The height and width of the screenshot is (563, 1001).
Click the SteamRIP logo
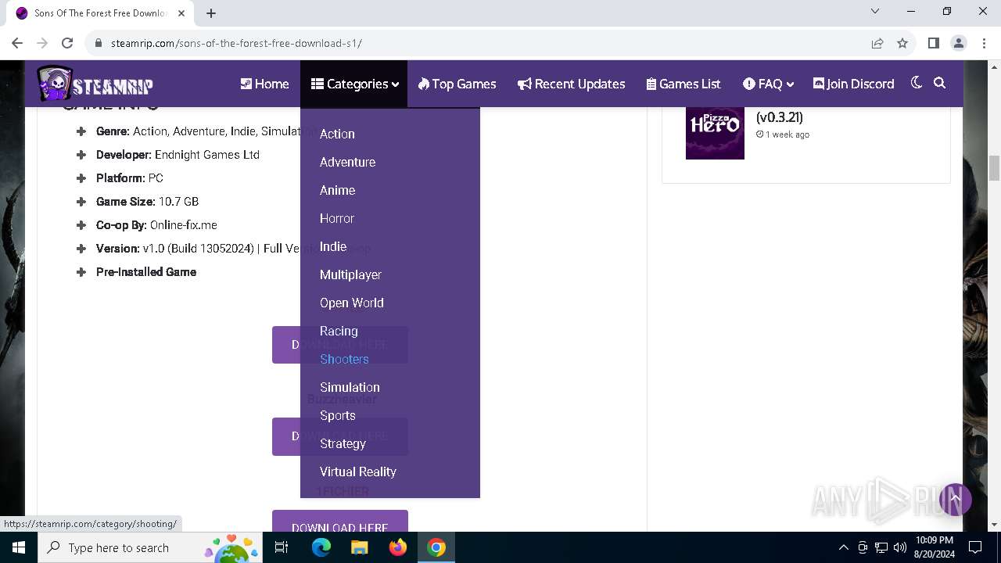(x=95, y=84)
